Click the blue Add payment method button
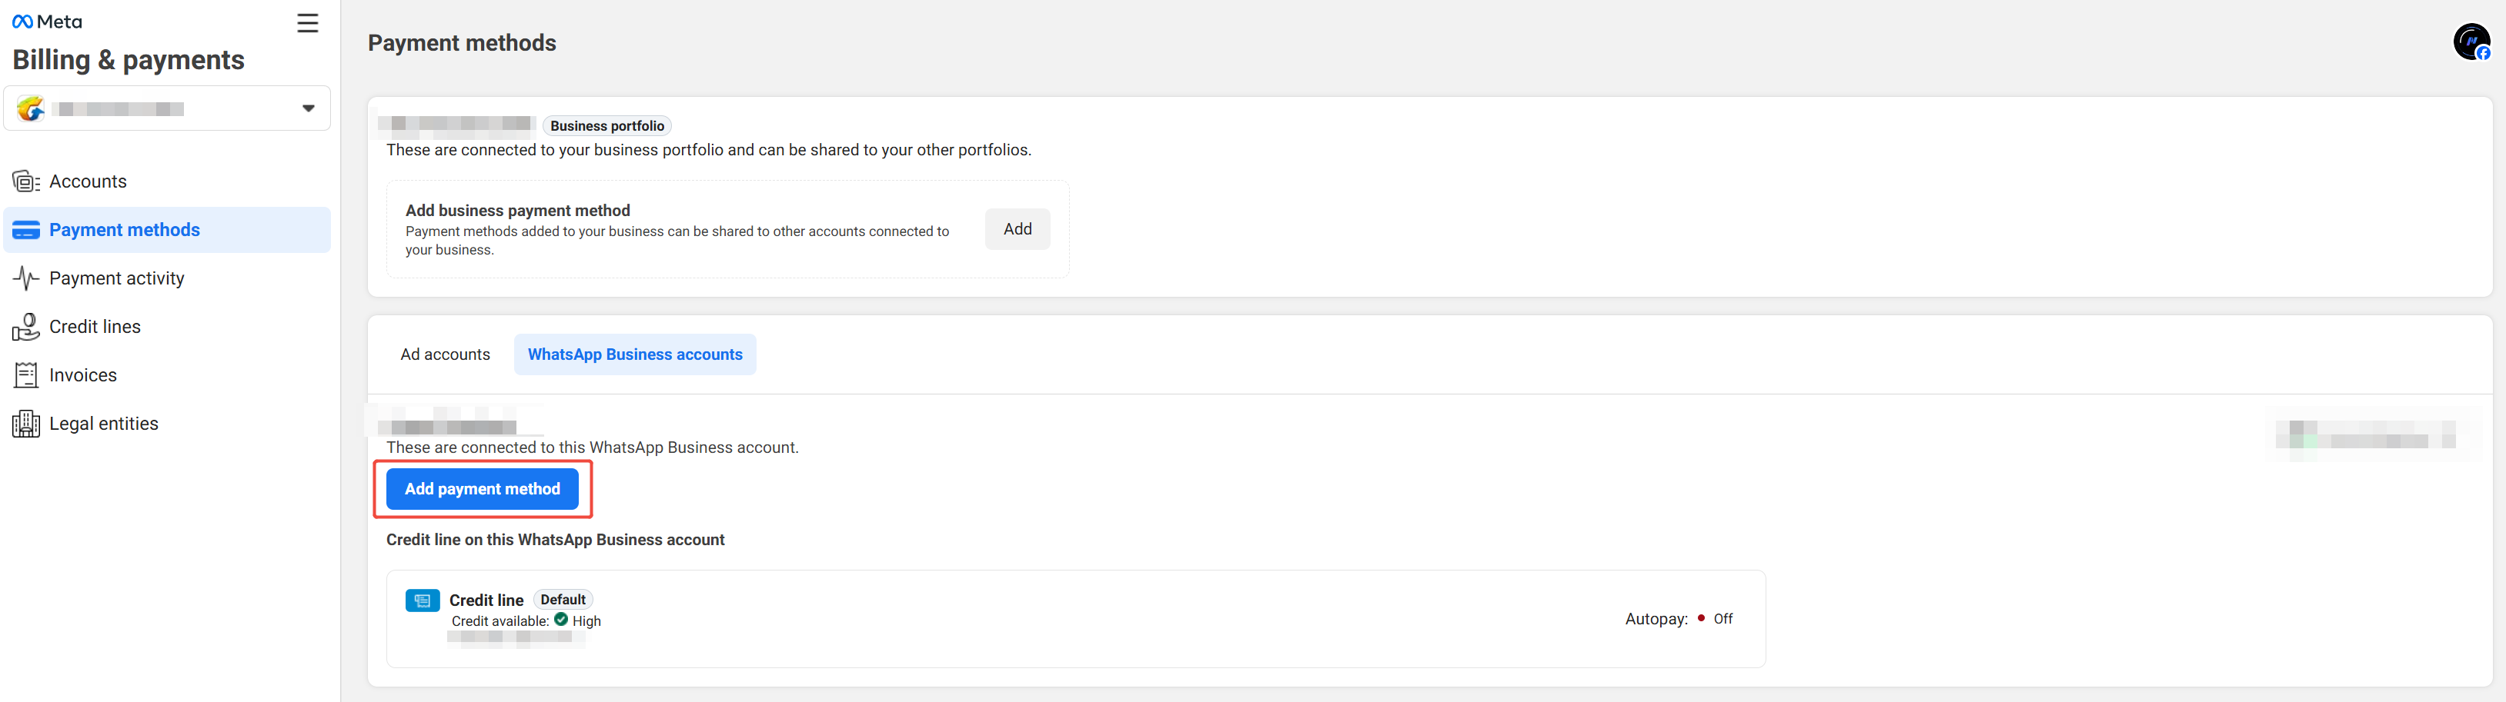The image size is (2506, 702). 482,489
